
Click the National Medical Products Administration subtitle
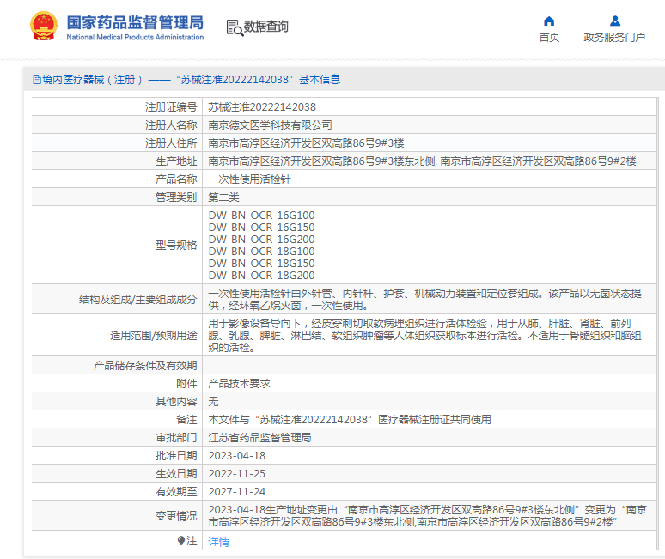tap(135, 38)
